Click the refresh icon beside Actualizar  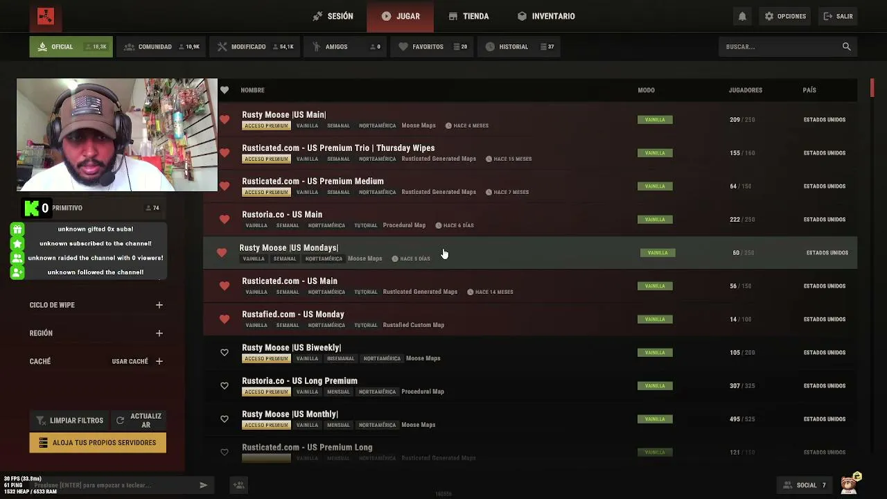120,421
